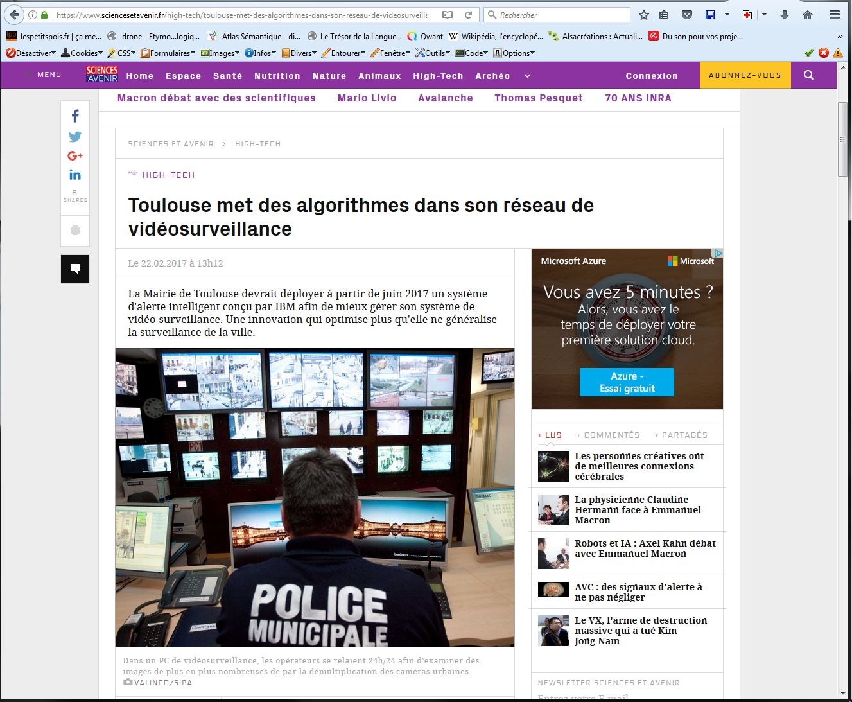
Task: Click the Rechercher browser search field
Action: tap(559, 15)
